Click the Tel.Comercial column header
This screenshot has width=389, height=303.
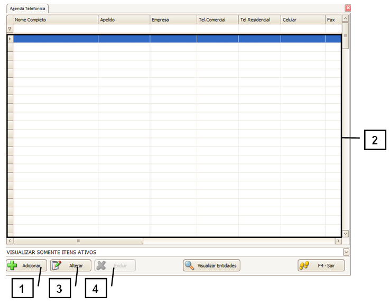[217, 20]
